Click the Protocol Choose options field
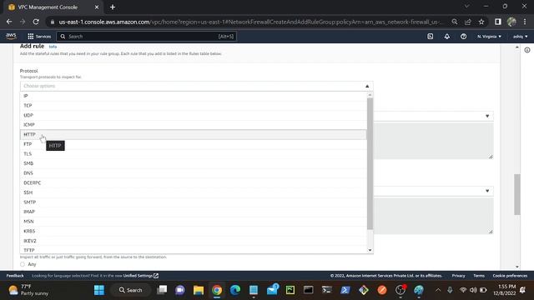Viewport: 534px width, 300px height. (197, 86)
